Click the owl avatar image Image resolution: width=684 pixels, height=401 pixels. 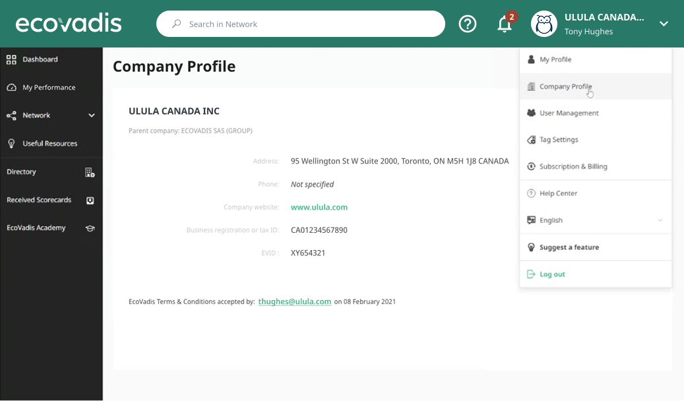(544, 24)
